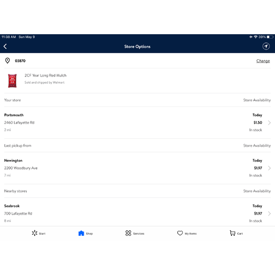The image size is (275, 275).
Task: Select the zip code 03870 text
Action: [20, 61]
